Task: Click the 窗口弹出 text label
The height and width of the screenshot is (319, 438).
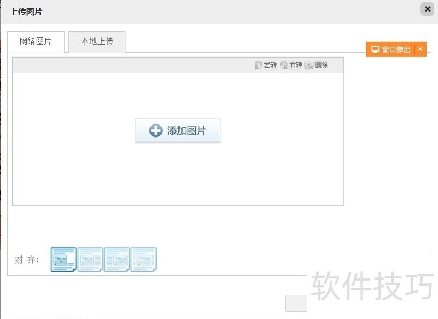Action: [x=396, y=49]
